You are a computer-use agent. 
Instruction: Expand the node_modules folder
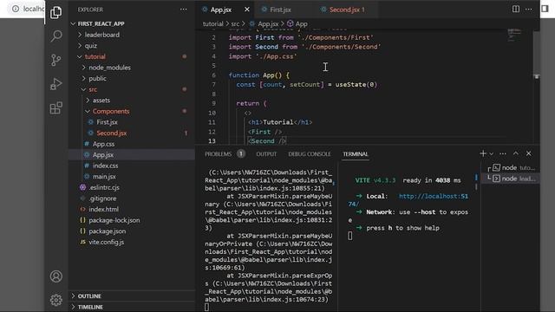point(109,68)
